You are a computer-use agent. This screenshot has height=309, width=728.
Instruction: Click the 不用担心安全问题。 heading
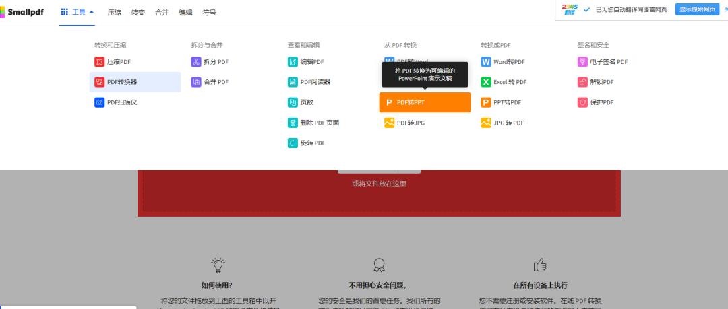click(x=378, y=285)
